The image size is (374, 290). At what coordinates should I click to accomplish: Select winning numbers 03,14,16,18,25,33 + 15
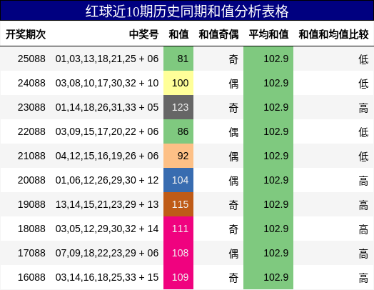(x=107, y=277)
